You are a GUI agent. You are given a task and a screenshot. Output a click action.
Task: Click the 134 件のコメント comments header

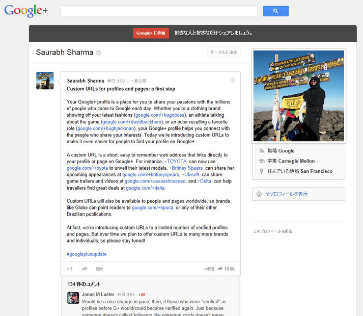[x=84, y=284]
